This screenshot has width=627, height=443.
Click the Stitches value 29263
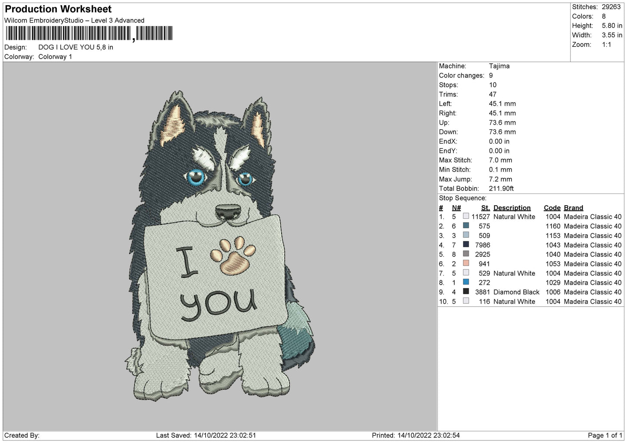611,7
